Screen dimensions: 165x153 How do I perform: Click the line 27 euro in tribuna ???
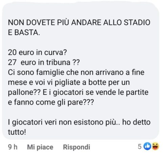coord(44,63)
